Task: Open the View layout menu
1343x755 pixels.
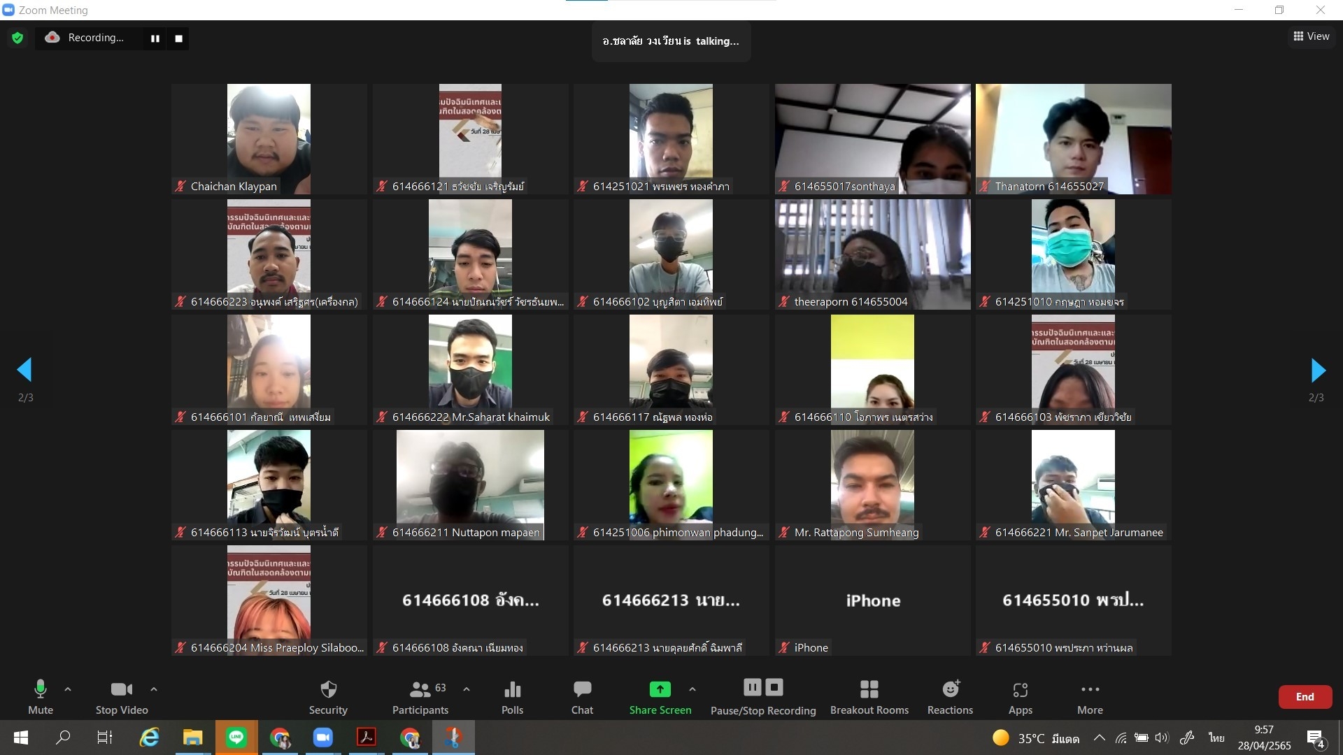Action: [1312, 36]
